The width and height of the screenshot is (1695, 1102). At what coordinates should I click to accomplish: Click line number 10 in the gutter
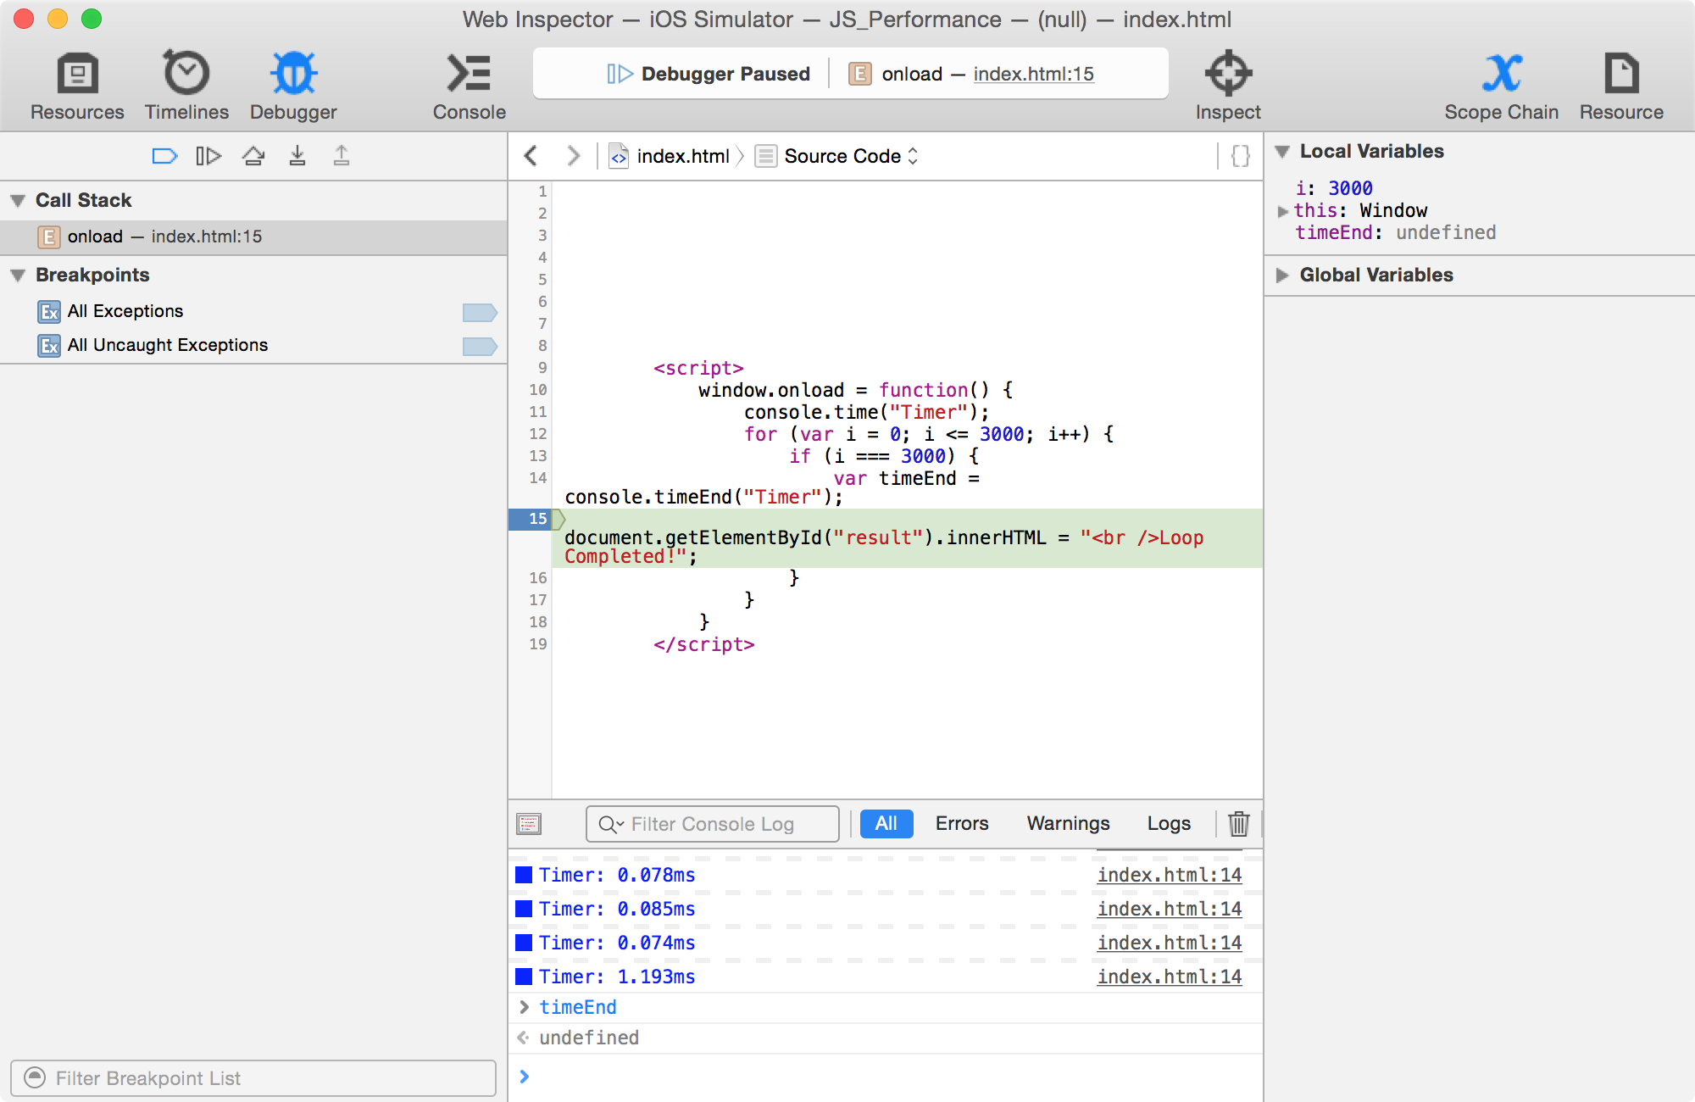[538, 390]
